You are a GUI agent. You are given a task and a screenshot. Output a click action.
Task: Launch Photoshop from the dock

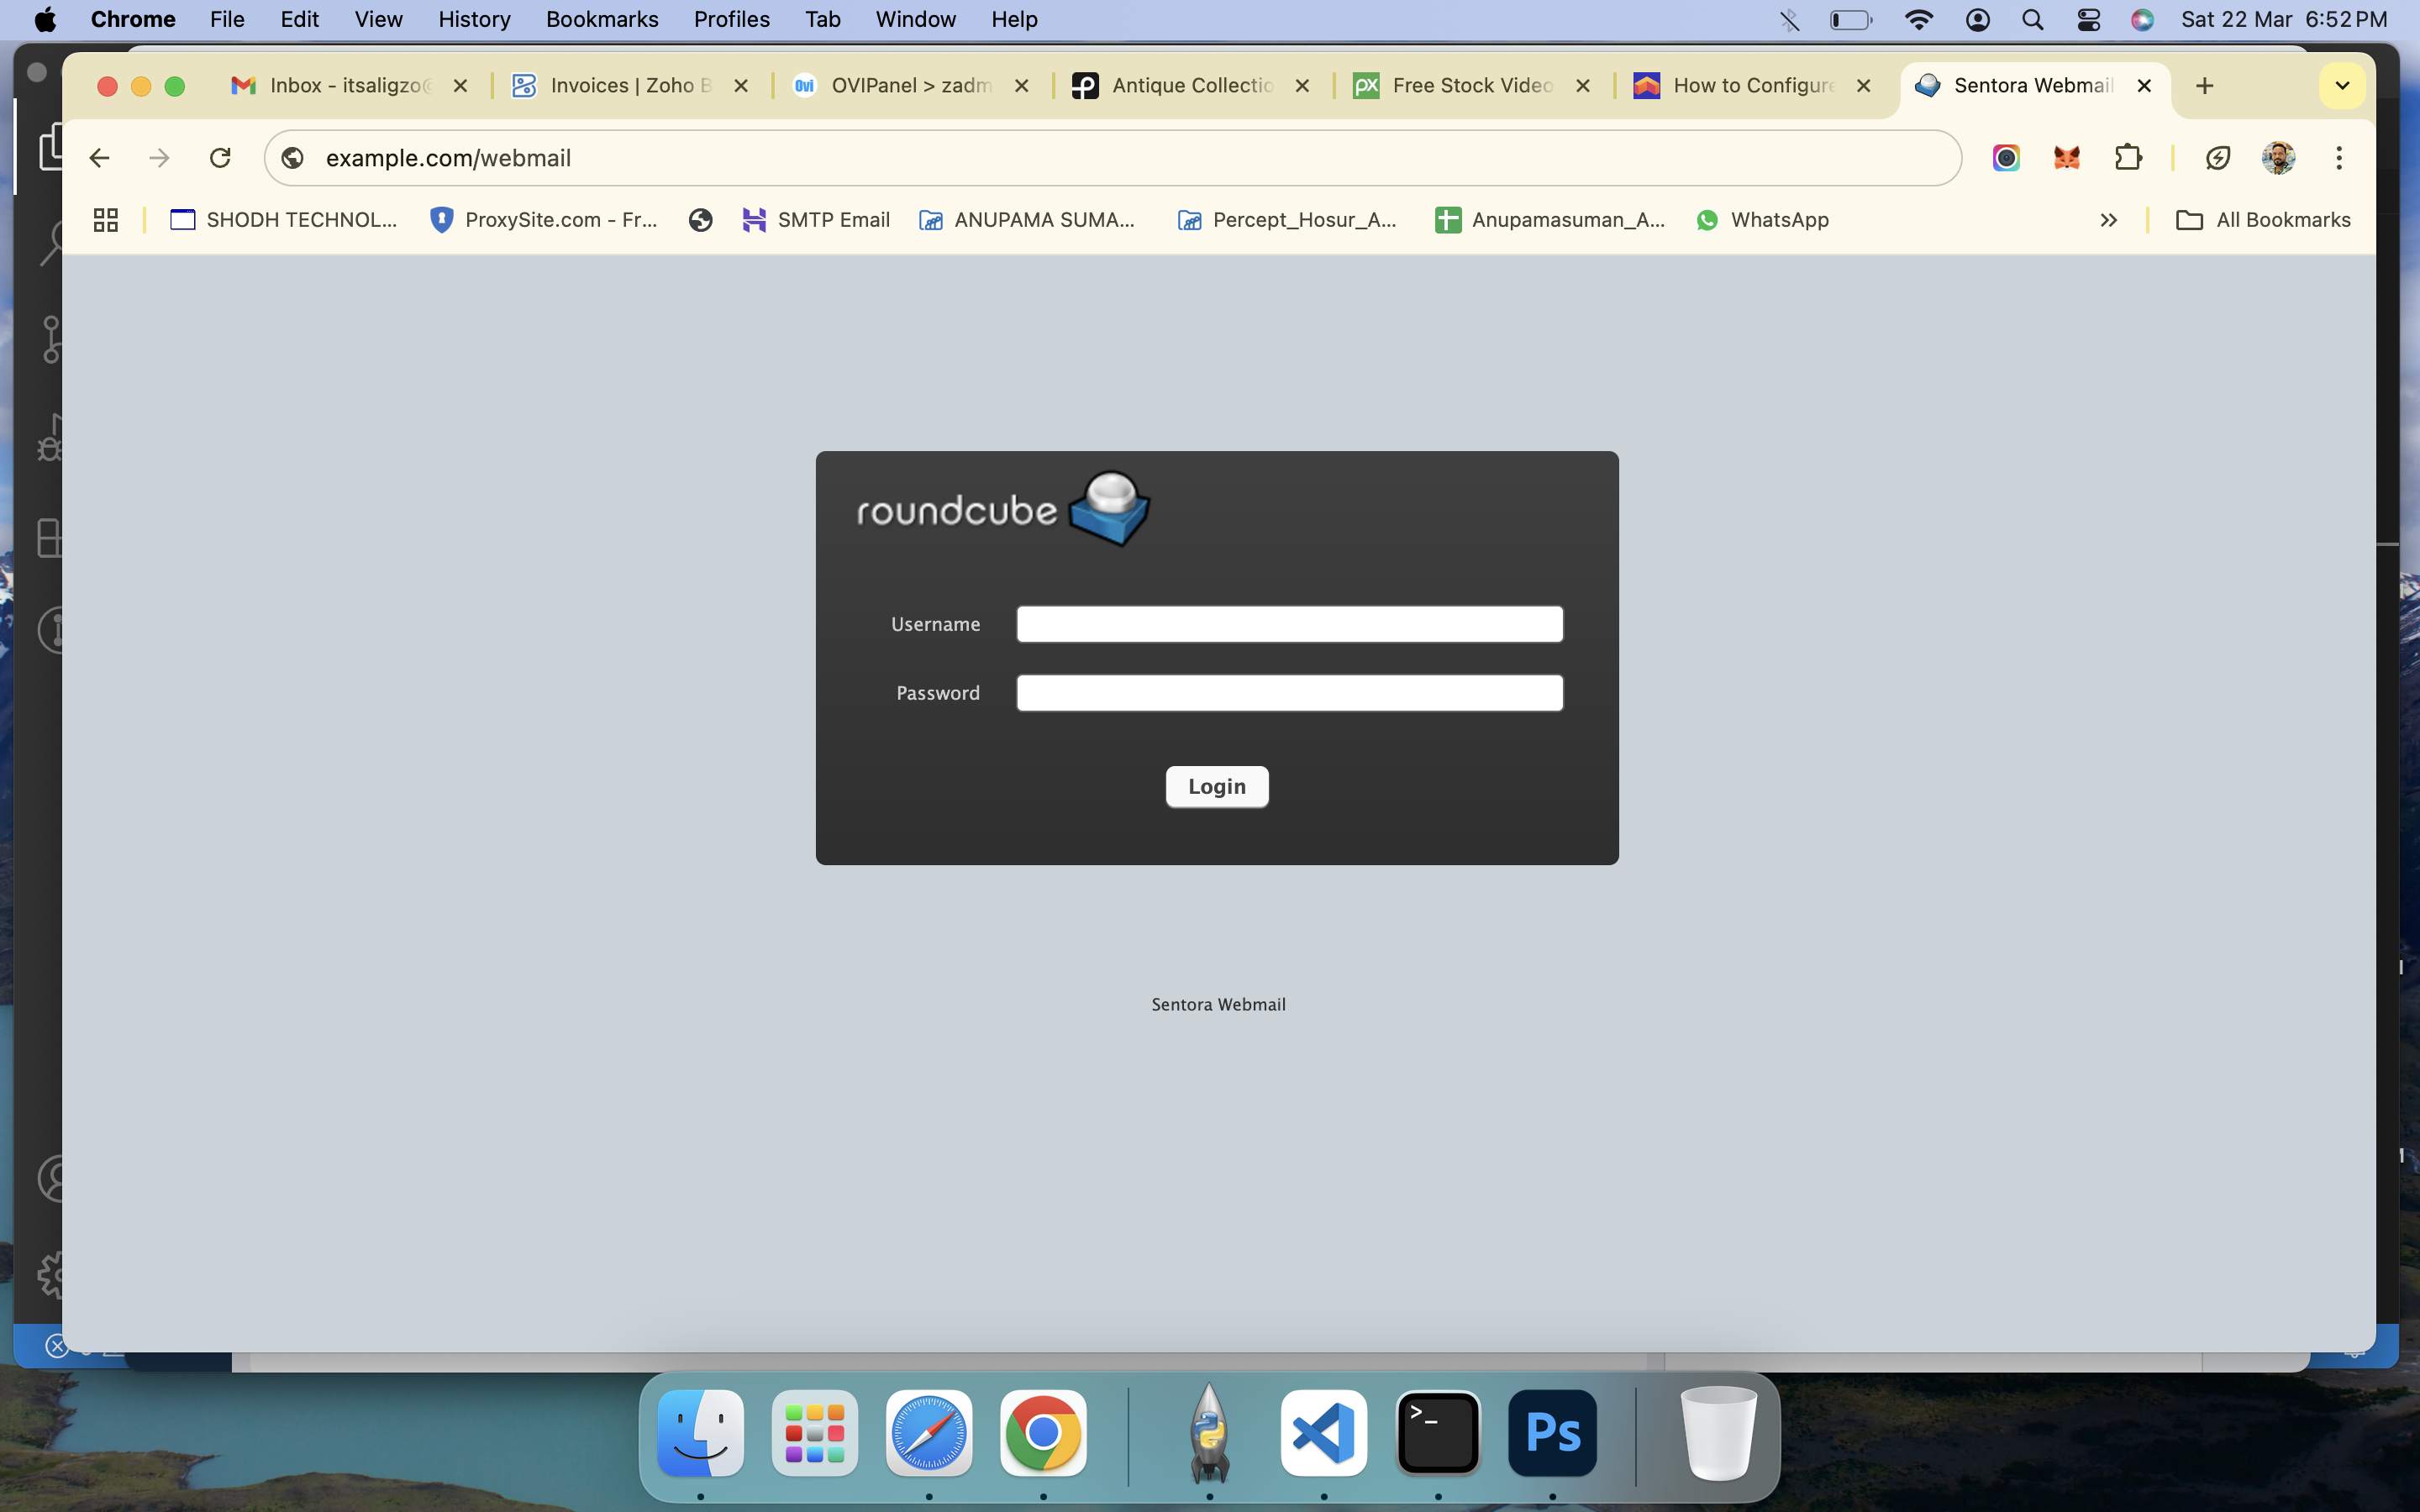click(1552, 1433)
